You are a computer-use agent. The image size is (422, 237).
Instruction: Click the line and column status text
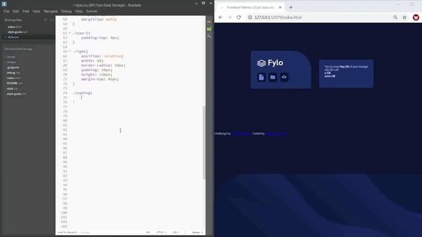67,232
